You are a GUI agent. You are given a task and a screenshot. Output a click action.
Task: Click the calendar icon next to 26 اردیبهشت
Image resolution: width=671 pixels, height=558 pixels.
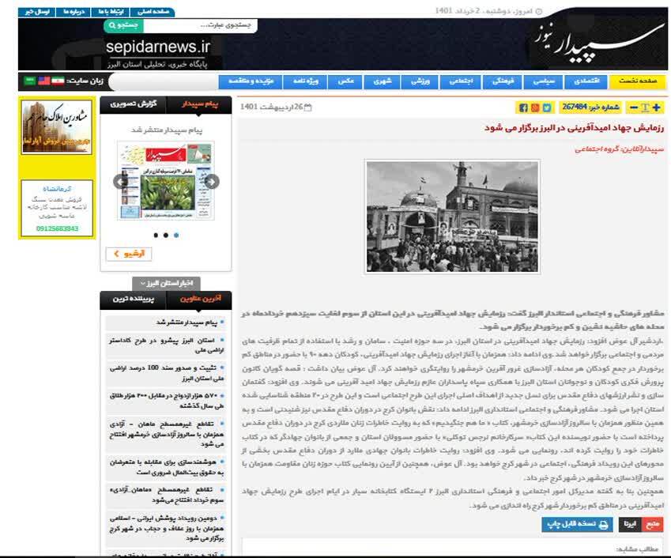point(307,107)
